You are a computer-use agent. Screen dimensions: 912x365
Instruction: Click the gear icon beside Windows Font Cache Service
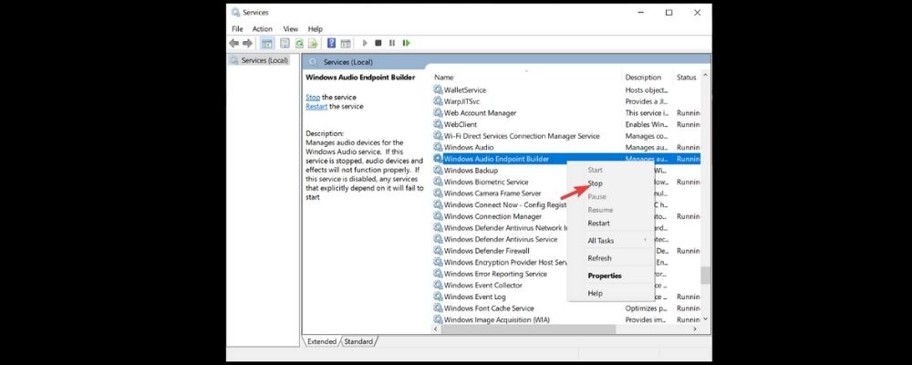coord(438,308)
